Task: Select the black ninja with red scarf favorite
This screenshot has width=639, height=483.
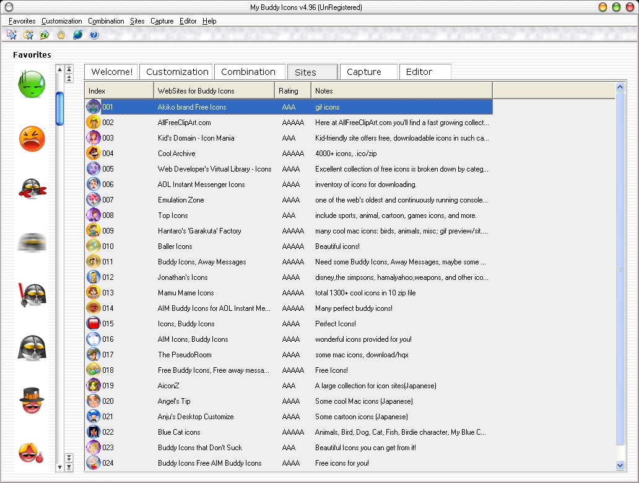Action: coord(32,189)
